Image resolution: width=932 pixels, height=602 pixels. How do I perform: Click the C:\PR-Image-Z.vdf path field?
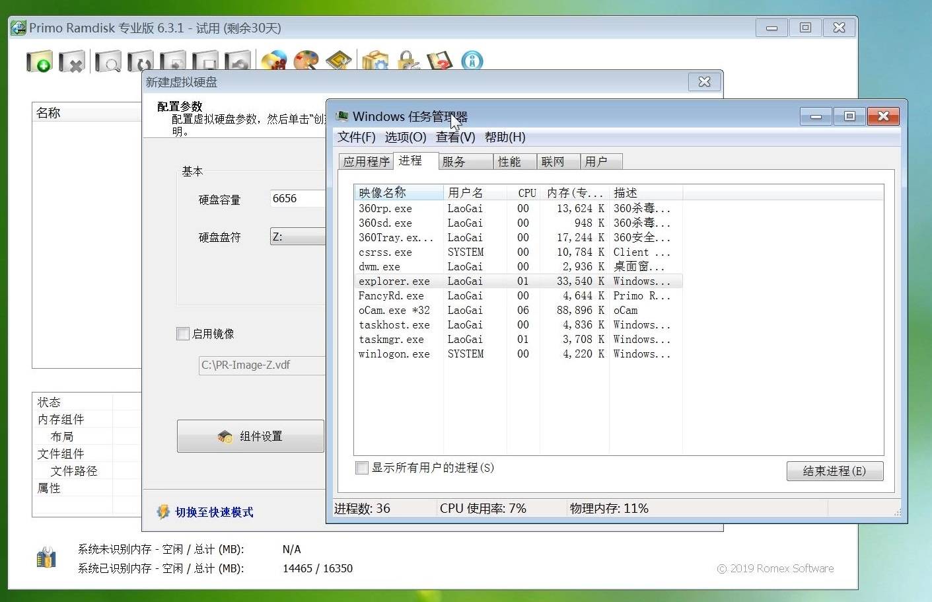click(262, 365)
